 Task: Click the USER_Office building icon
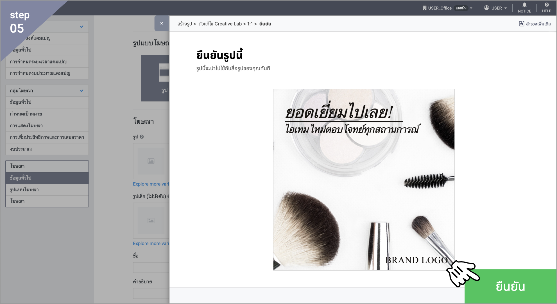pos(424,8)
